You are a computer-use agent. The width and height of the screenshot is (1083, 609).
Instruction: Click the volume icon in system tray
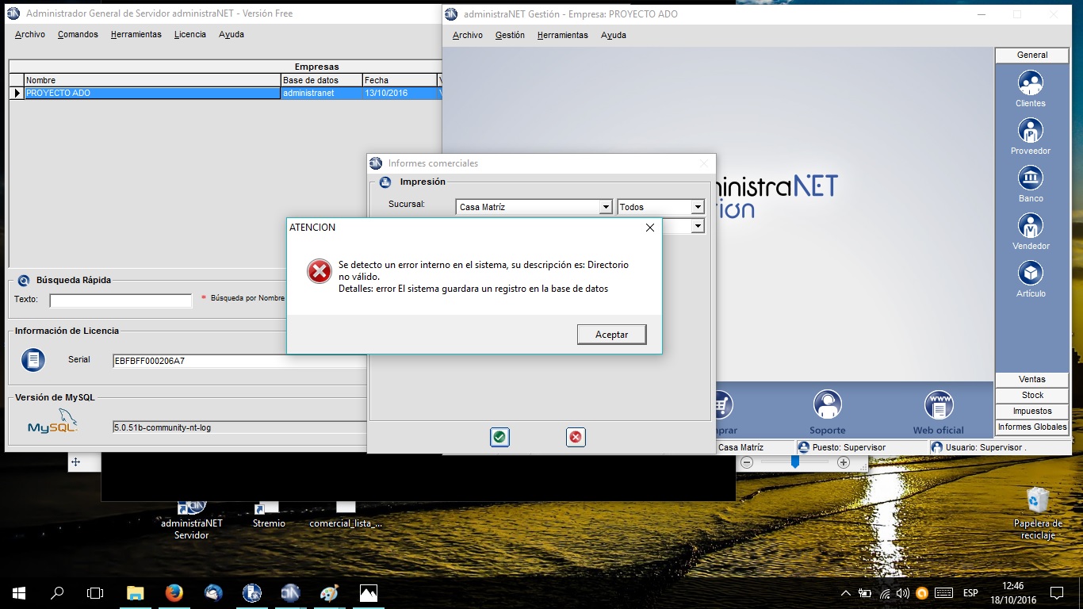pyautogui.click(x=902, y=592)
